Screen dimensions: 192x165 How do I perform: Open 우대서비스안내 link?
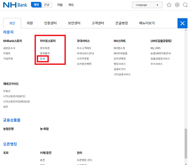click(85, 53)
